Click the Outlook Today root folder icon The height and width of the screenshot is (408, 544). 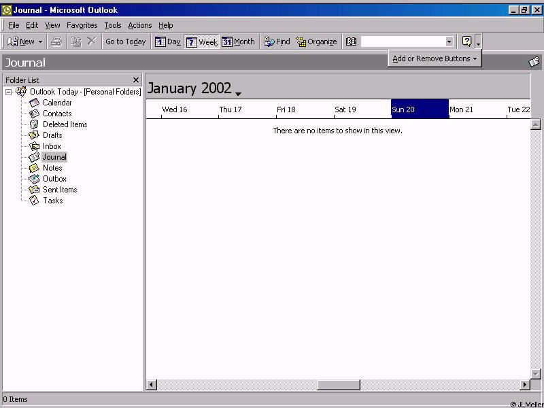point(22,92)
